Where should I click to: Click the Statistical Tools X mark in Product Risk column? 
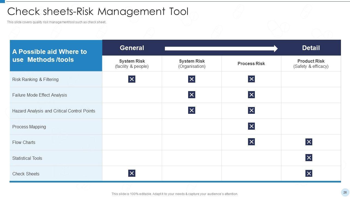pos(309,158)
